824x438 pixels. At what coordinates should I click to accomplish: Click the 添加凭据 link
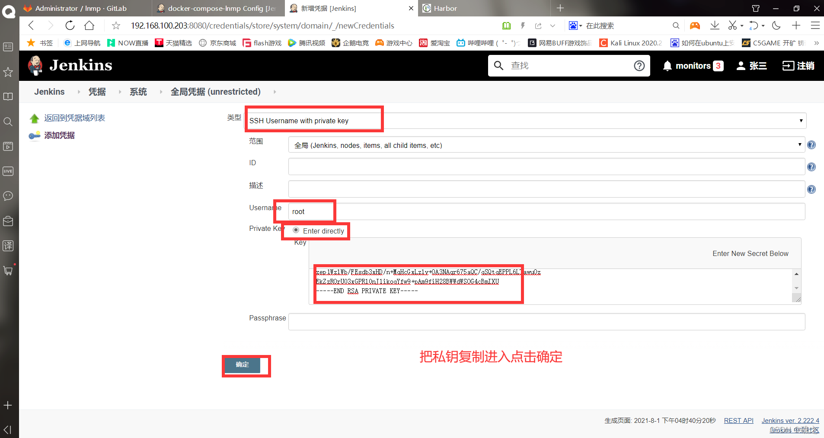pyautogui.click(x=59, y=135)
